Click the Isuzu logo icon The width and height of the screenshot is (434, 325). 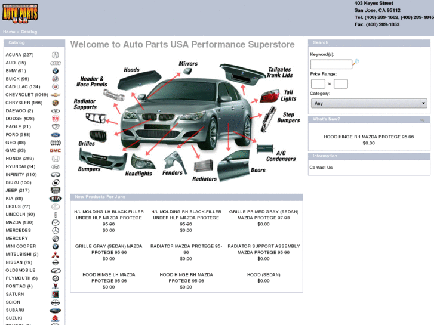(56, 183)
